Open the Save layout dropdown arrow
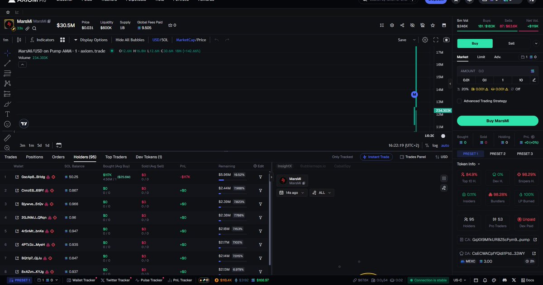543x285 pixels. coord(414,40)
